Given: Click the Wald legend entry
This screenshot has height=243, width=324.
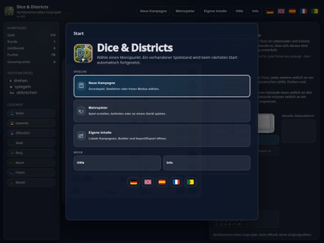Looking at the screenshot, I should pyautogui.click(x=31, y=143).
